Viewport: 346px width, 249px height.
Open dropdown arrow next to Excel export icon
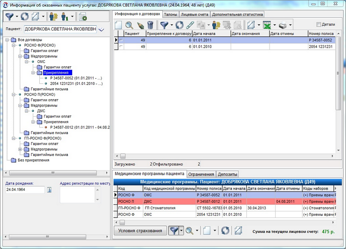274,25
